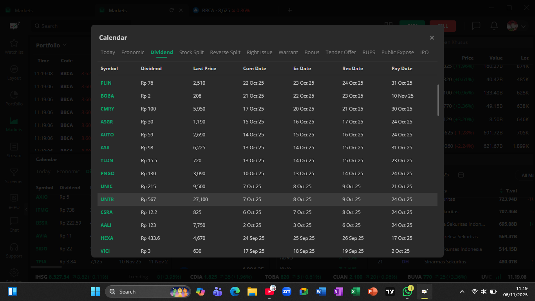Open the Stream icon in sidebar

[x=14, y=147]
